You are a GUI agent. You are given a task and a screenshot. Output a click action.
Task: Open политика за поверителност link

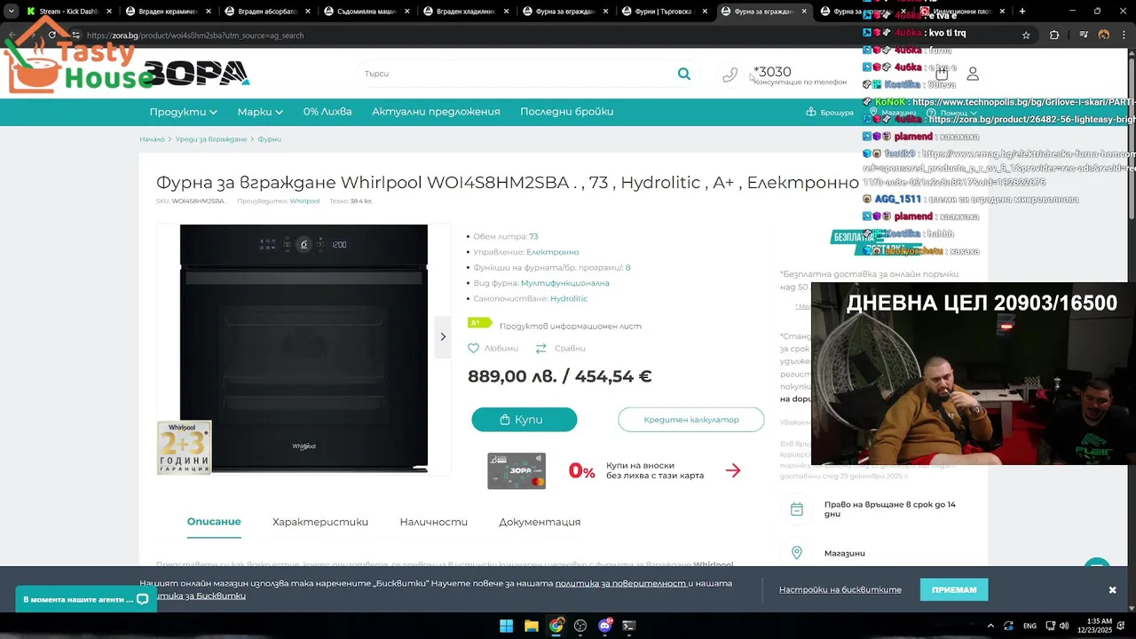620,583
